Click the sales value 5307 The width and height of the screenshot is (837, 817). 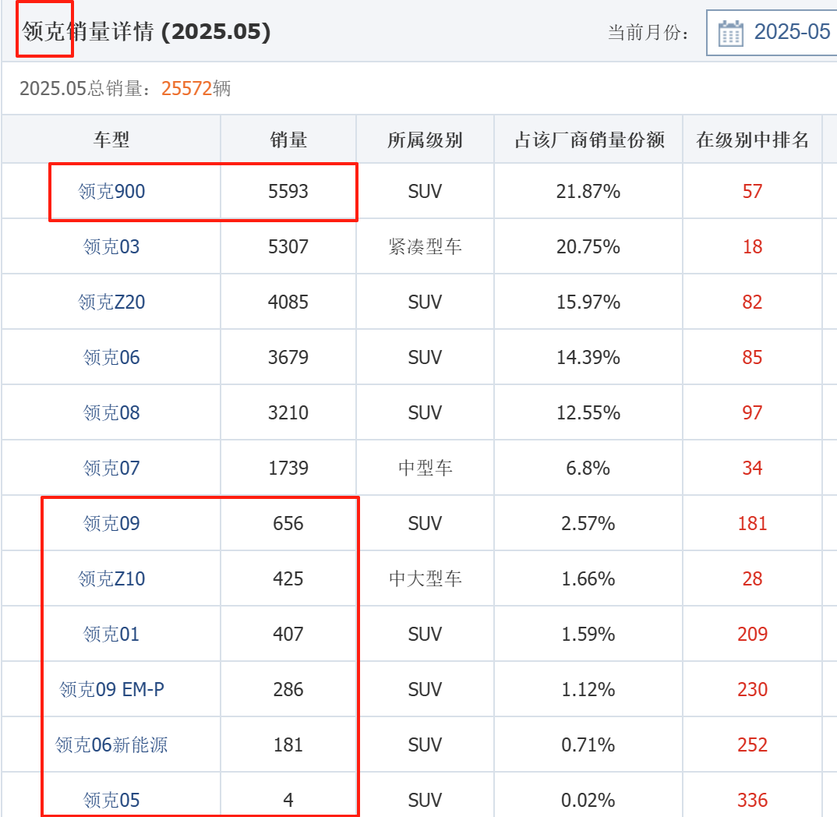click(x=288, y=246)
